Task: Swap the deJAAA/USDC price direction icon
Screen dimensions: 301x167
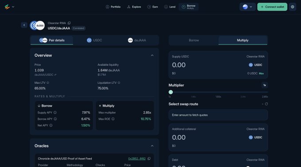Action: pyautogui.click(x=55, y=75)
